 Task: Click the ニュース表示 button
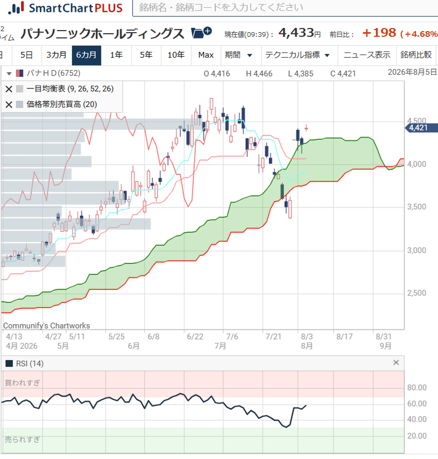367,55
